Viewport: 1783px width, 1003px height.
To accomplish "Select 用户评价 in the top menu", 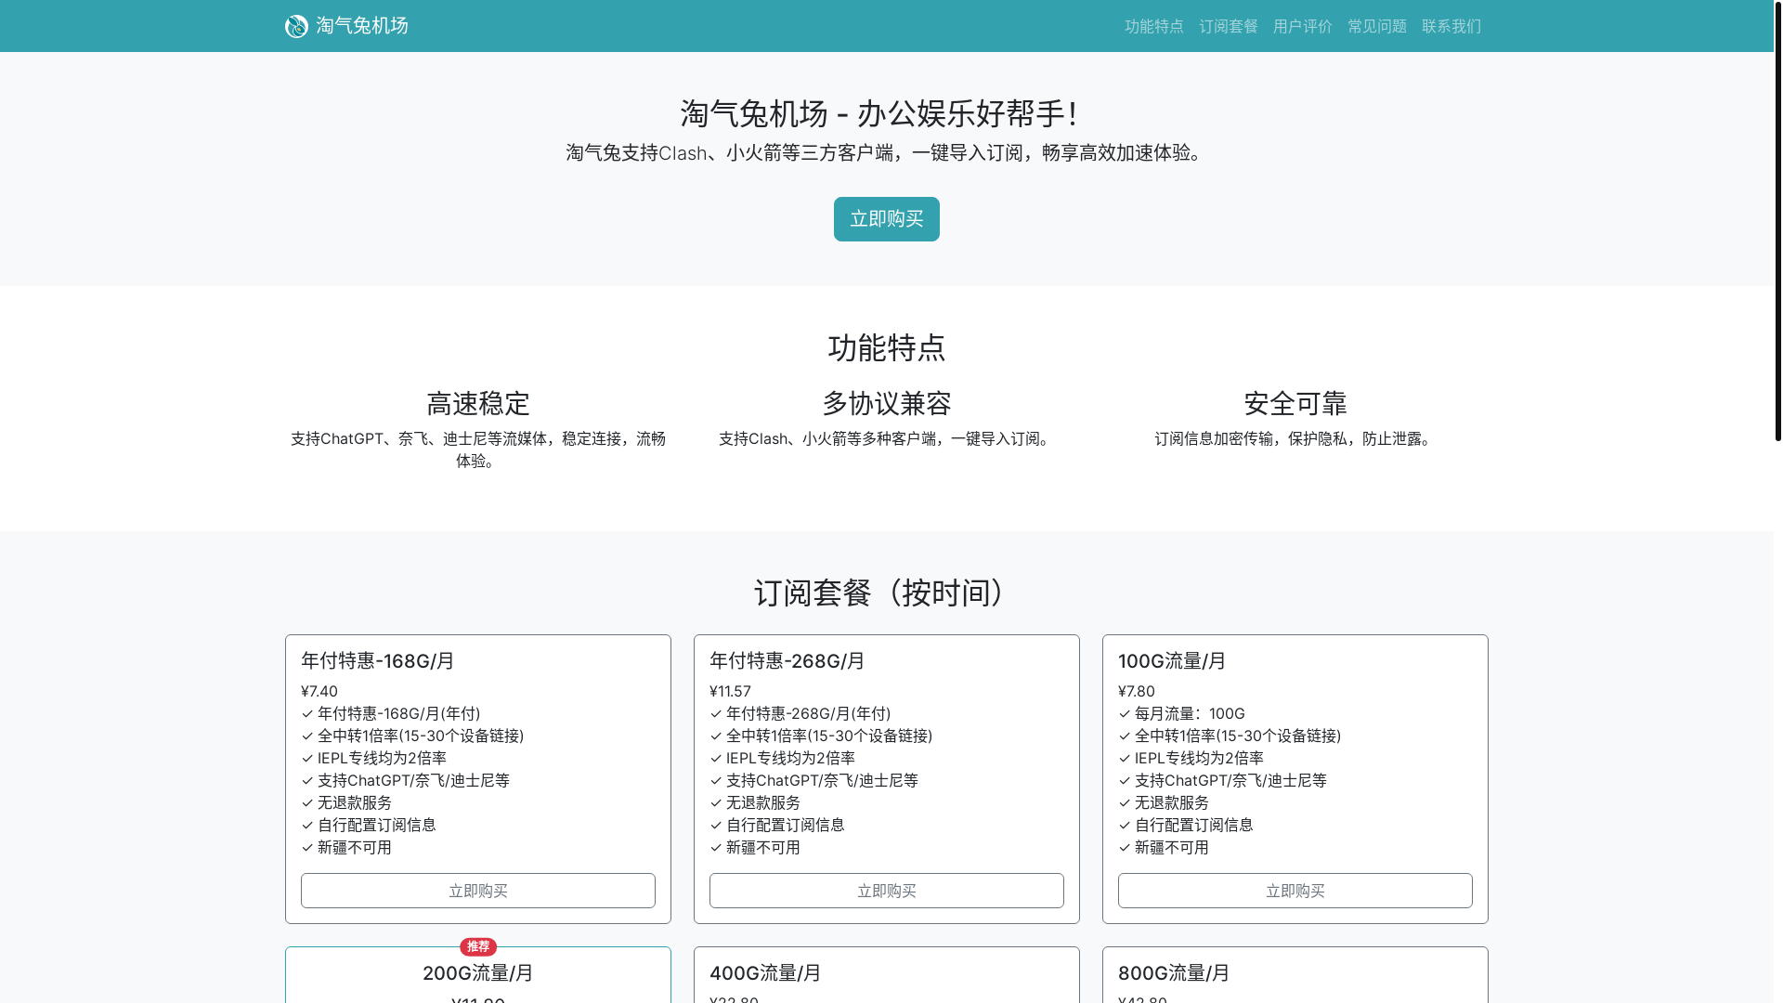I will (1302, 26).
